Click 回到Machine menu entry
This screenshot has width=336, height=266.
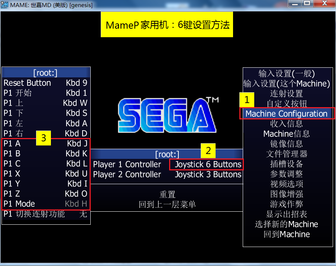[287, 234]
